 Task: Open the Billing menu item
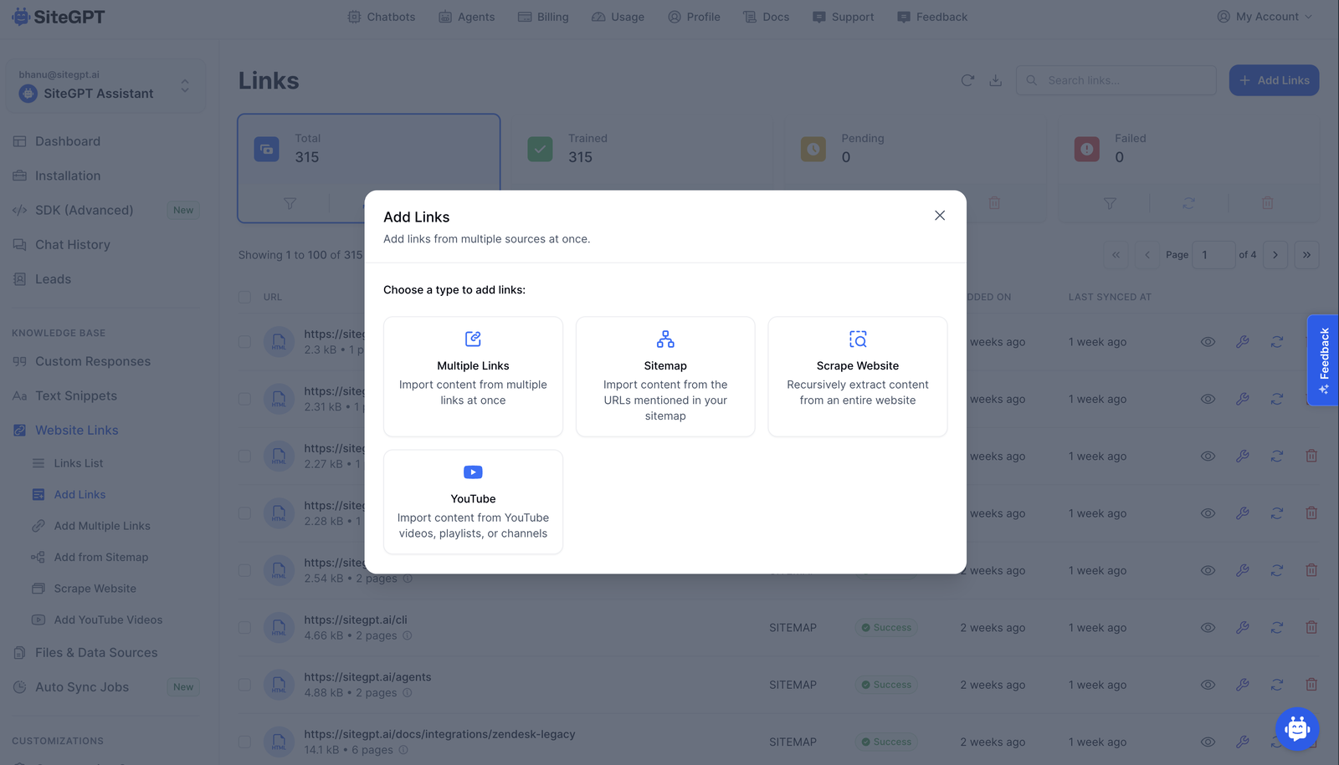[543, 17]
